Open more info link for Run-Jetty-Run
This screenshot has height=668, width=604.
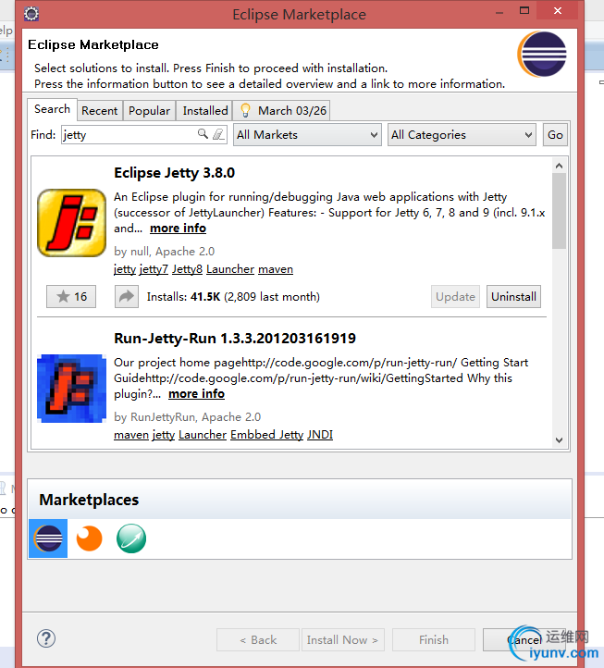tap(196, 393)
